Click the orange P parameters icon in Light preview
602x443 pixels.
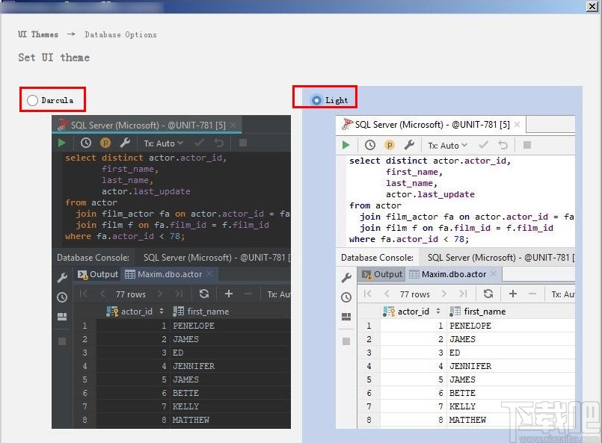tap(390, 145)
